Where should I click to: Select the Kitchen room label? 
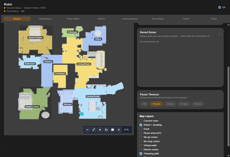tap(68, 104)
